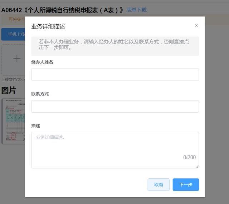
Task: Click the plus upload box icon
Action: [x=17, y=58]
